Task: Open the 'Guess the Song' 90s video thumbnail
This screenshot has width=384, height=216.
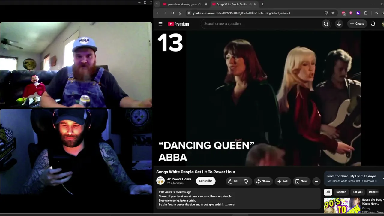Action: pyautogui.click(x=342, y=205)
